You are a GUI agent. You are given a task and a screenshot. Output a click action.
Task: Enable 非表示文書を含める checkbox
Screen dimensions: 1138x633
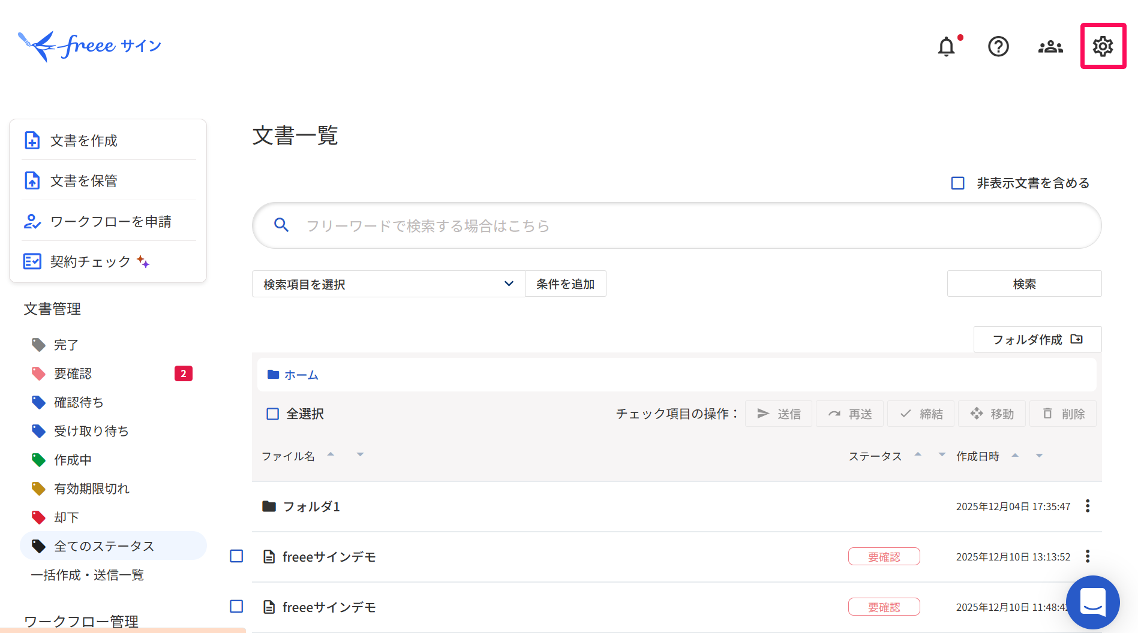tap(958, 183)
